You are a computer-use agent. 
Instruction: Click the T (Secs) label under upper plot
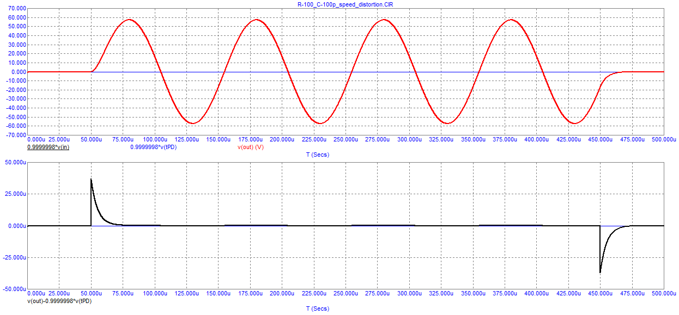(x=318, y=155)
